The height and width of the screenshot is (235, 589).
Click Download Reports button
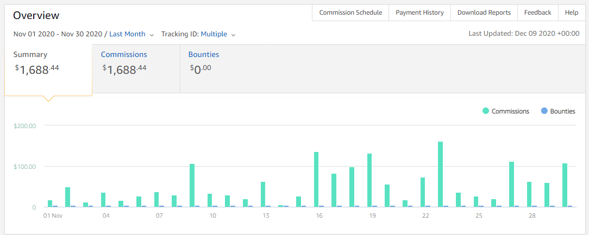[484, 12]
